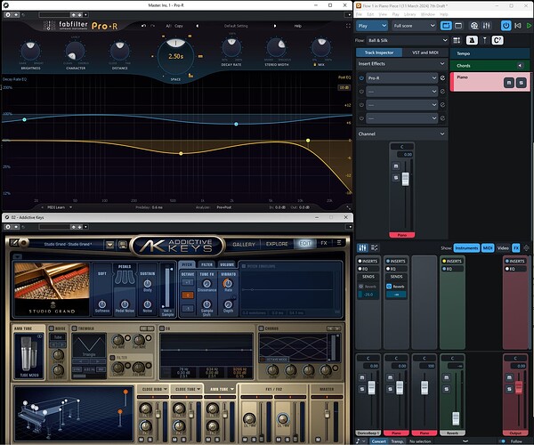Enable the Reverb send on second Piano channel

tap(389, 287)
